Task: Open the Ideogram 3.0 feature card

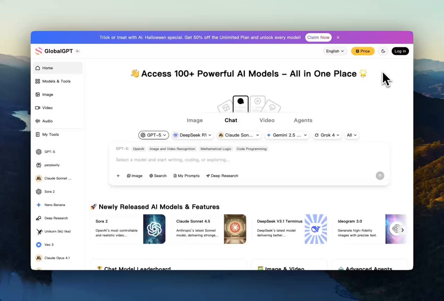Action: tap(370, 229)
